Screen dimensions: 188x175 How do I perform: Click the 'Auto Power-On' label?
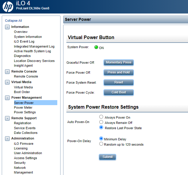coord(78,122)
